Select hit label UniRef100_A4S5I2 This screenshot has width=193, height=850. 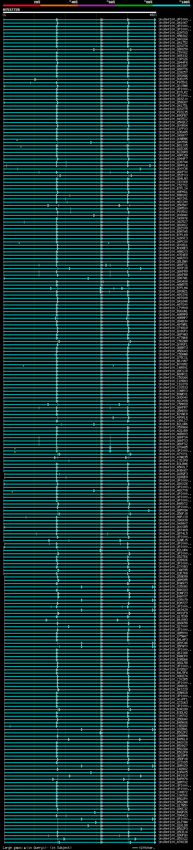173,119
